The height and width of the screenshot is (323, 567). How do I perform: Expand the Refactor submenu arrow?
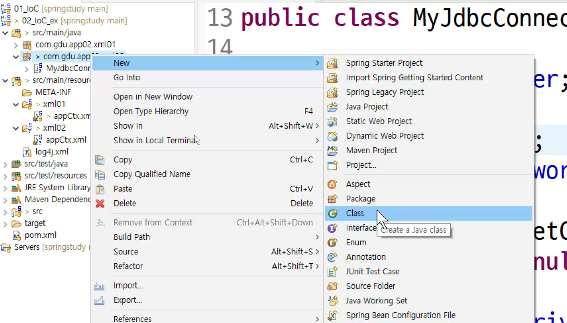coord(317,266)
